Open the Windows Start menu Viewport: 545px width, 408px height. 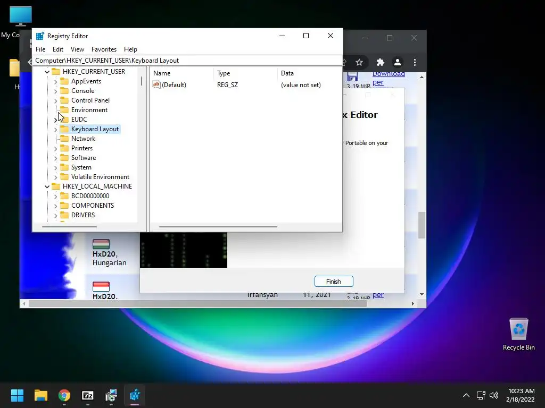tap(17, 395)
